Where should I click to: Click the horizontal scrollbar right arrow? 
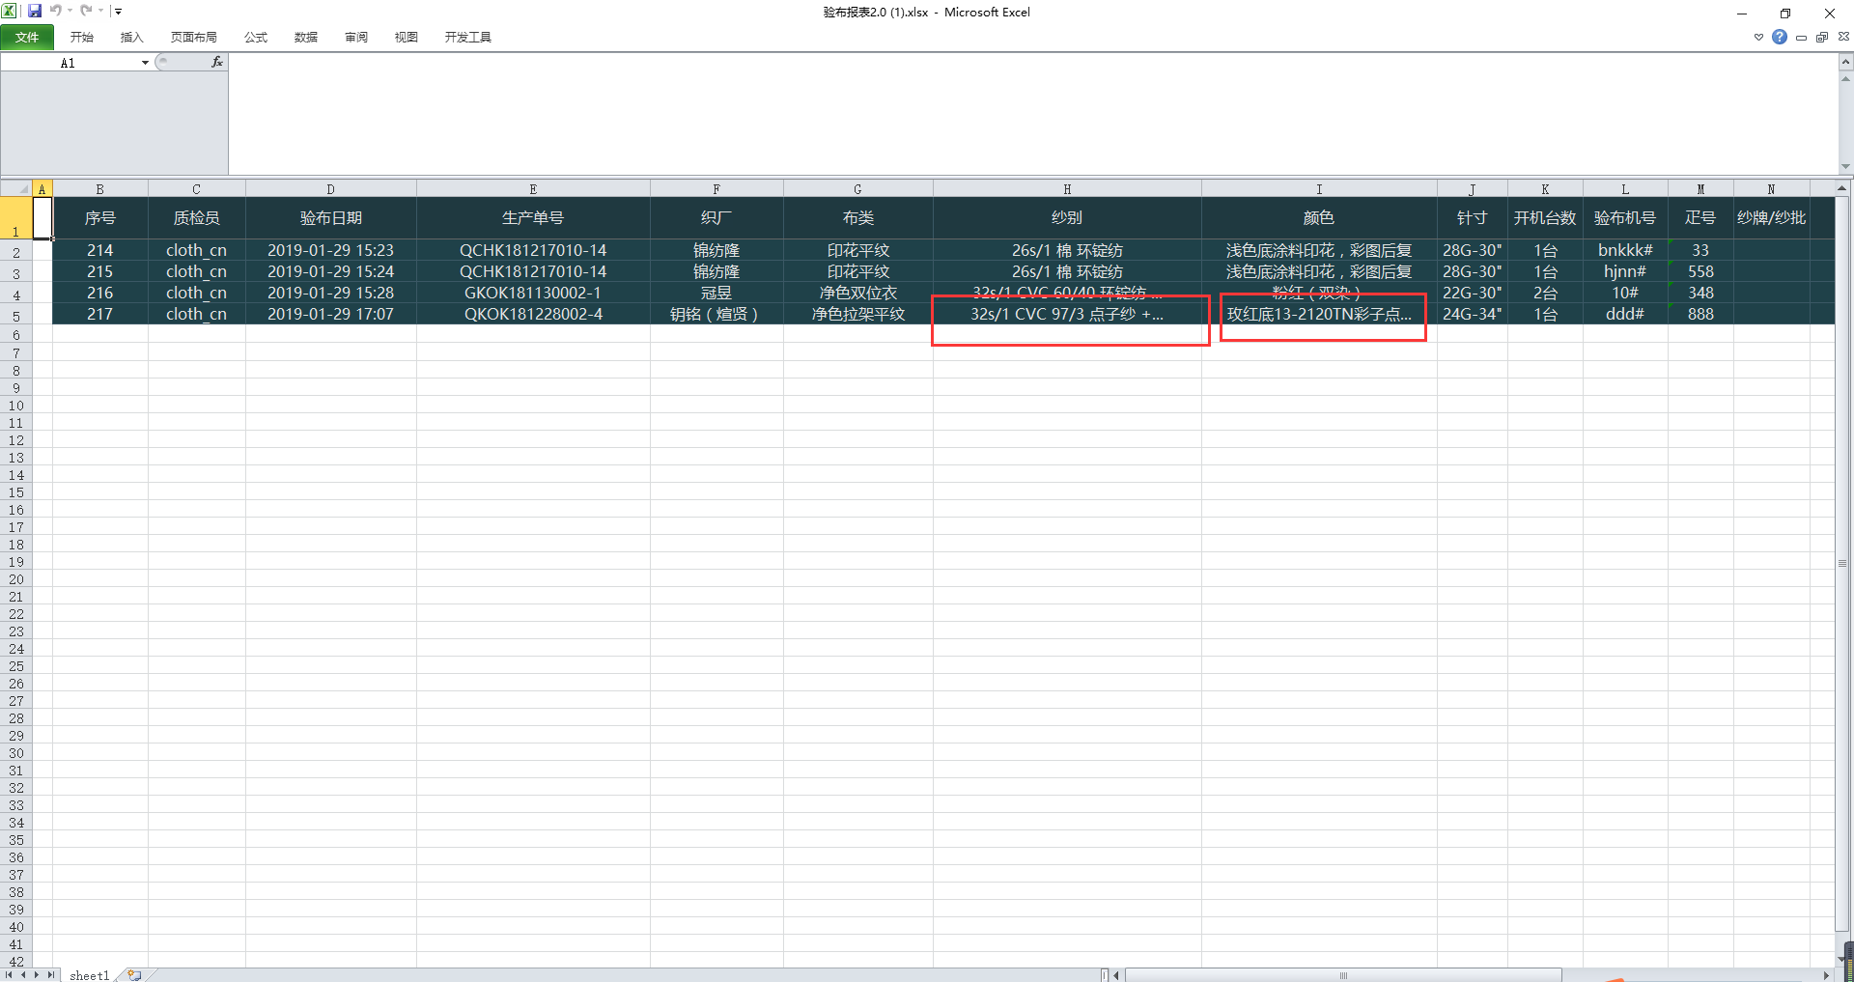pyautogui.click(x=1827, y=975)
